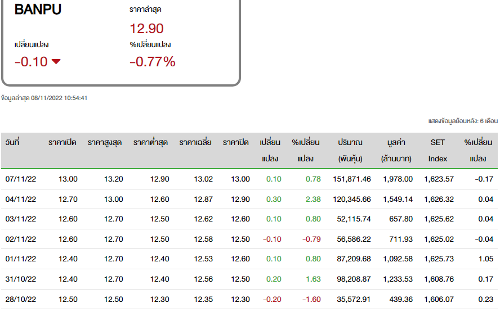Select the date 04/11/22 row
Screen dimensions: 500x312
[249, 200]
